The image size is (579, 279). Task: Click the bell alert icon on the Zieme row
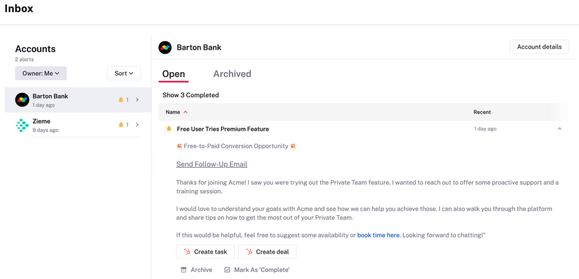pos(121,125)
